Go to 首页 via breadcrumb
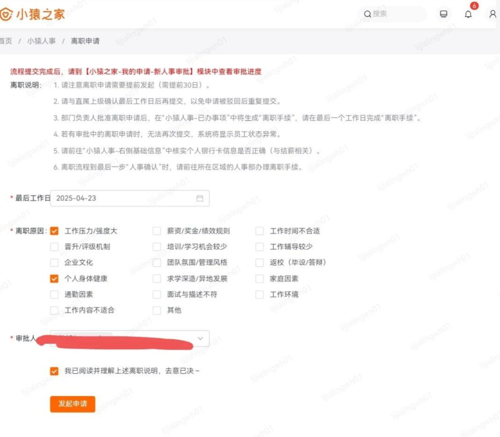 pyautogui.click(x=6, y=41)
